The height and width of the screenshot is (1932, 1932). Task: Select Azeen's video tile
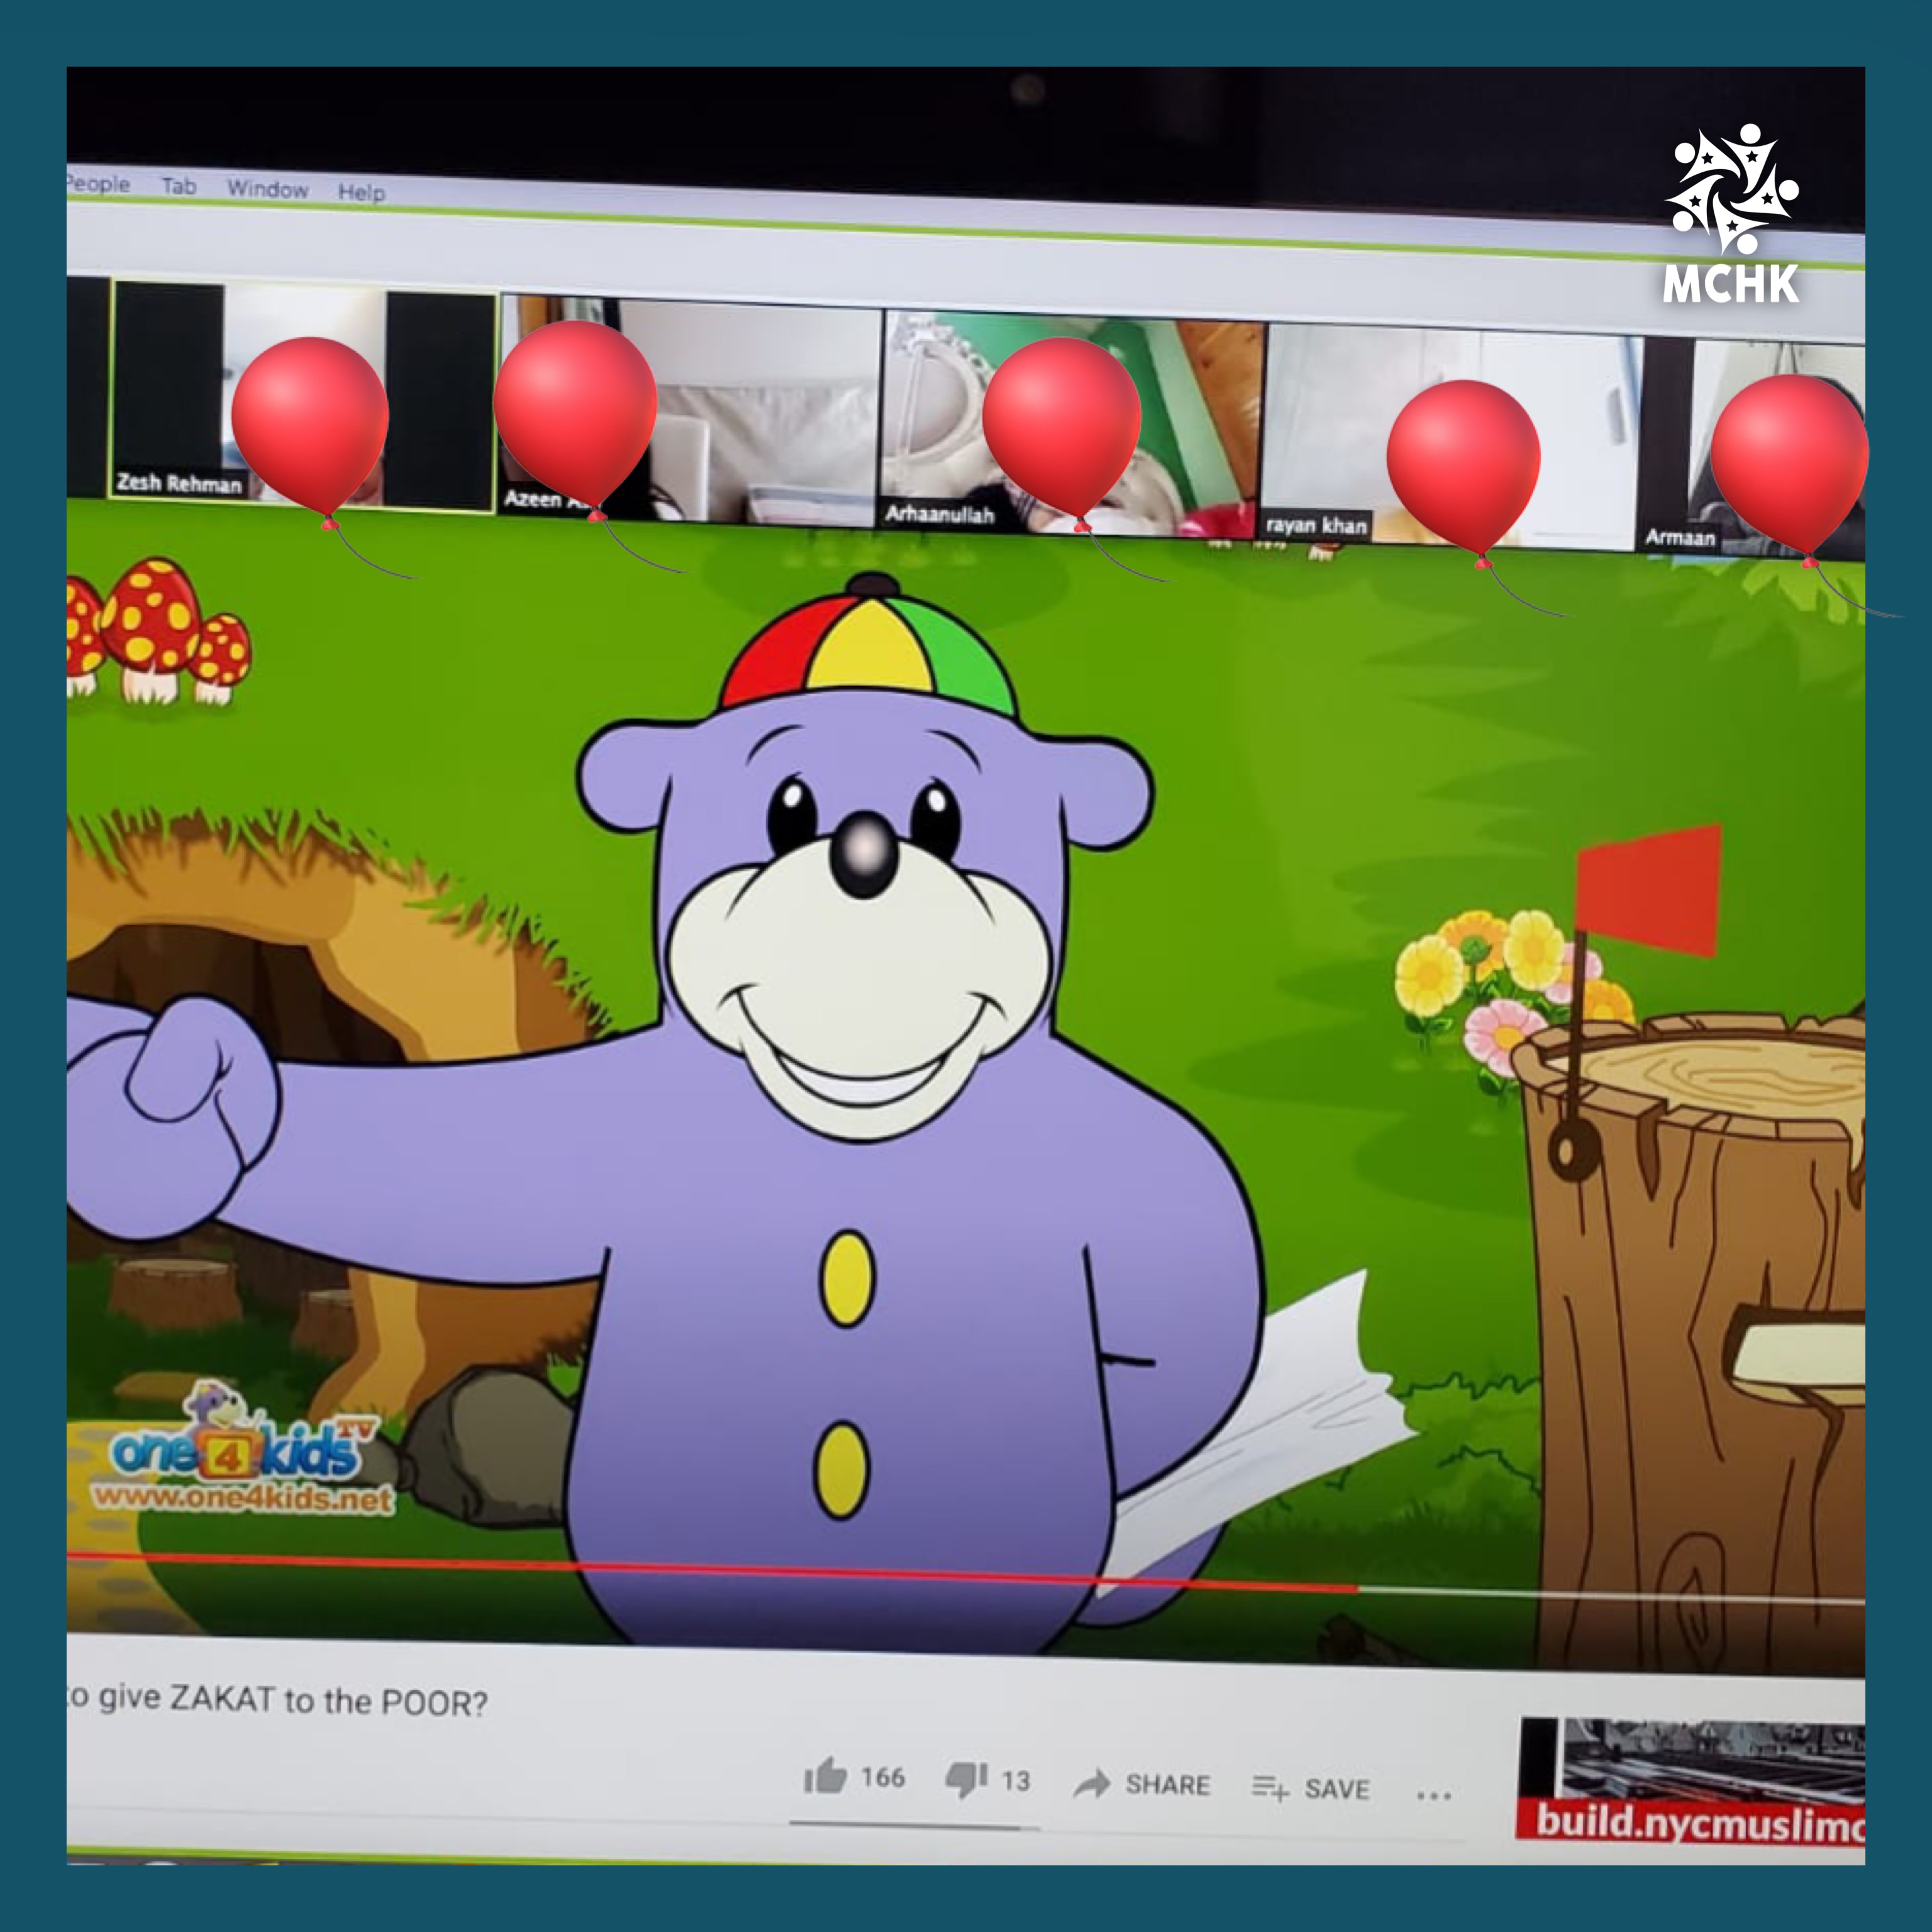(x=691, y=411)
